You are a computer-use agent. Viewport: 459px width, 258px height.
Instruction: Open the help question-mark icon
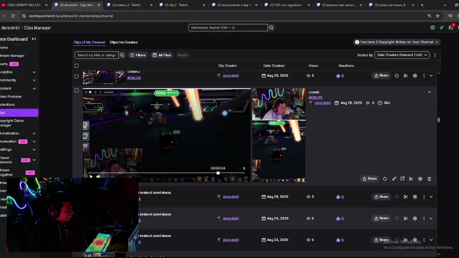point(432,28)
